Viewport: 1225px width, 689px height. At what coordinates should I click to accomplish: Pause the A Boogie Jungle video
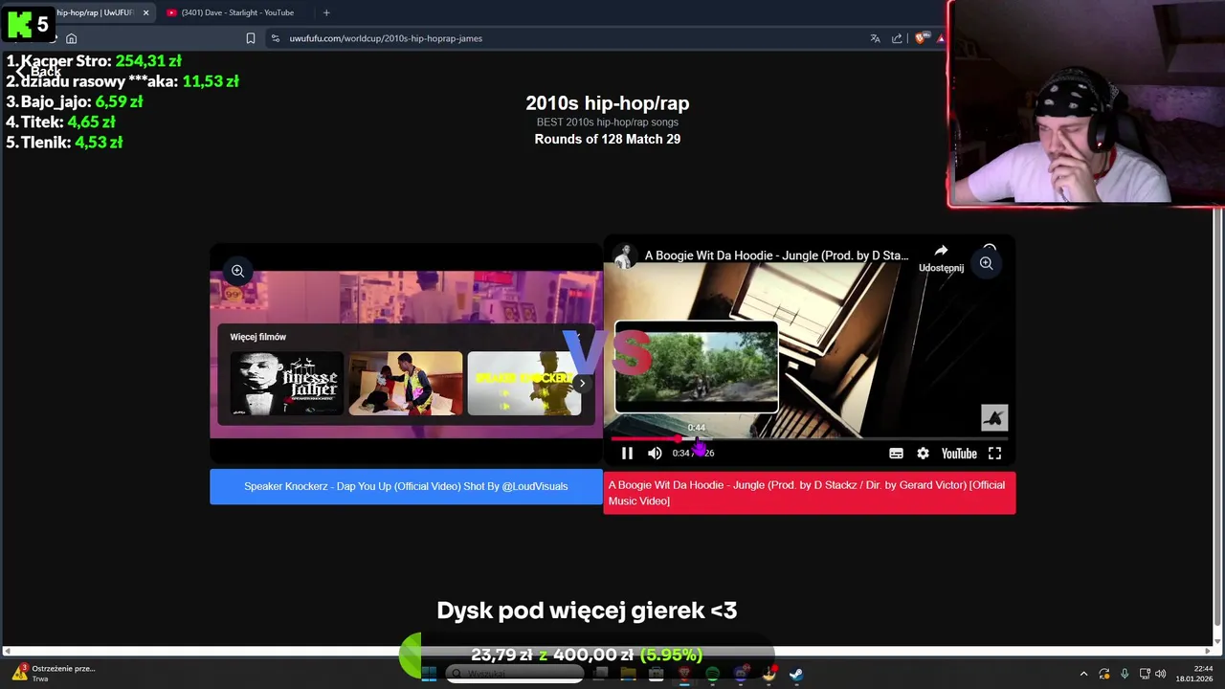pyautogui.click(x=627, y=454)
